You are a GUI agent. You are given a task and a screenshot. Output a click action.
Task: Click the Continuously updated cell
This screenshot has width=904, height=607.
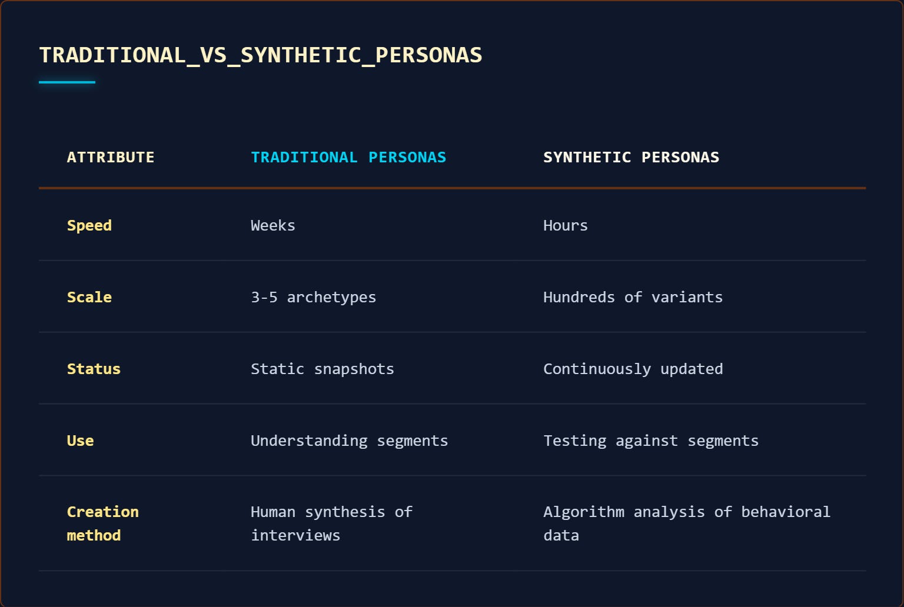633,369
